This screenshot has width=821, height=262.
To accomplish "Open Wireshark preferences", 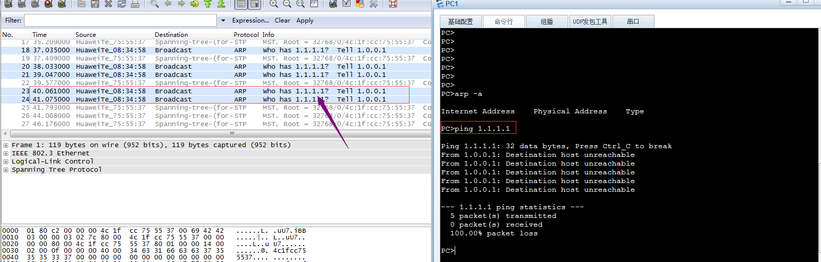I will [374, 4].
